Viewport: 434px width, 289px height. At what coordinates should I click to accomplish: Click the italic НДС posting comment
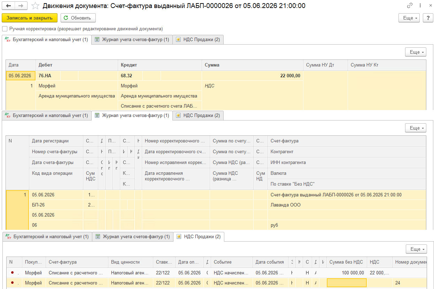coord(209,86)
